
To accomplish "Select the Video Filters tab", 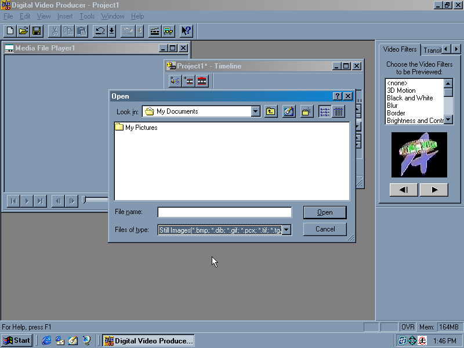I will (x=400, y=49).
